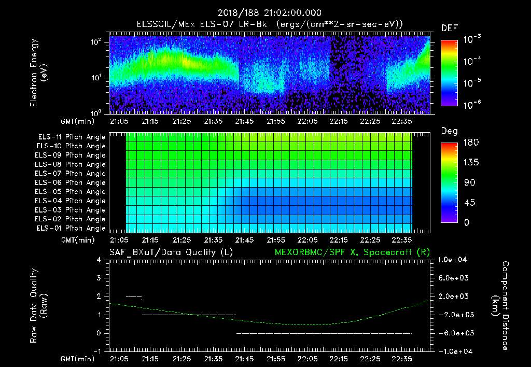Click the 22:15 time tick under pitch angle panel
The width and height of the screenshot is (531, 367).
pyautogui.click(x=339, y=241)
